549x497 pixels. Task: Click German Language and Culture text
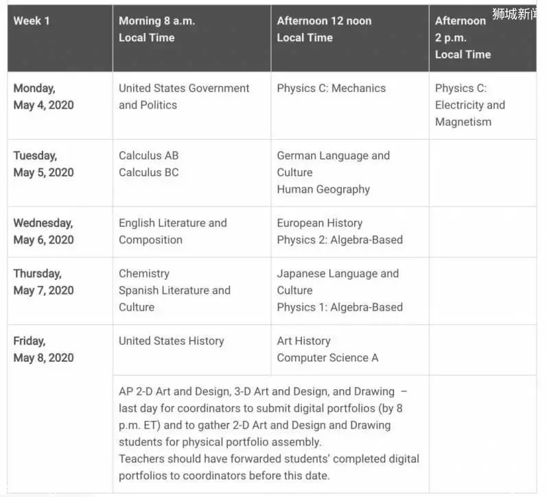pyautogui.click(x=333, y=164)
